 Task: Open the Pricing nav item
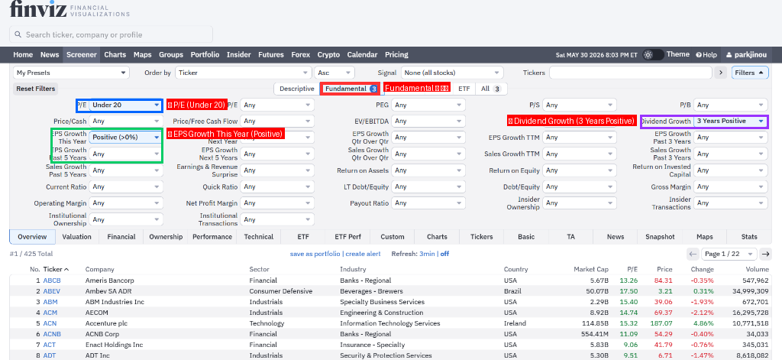396,55
